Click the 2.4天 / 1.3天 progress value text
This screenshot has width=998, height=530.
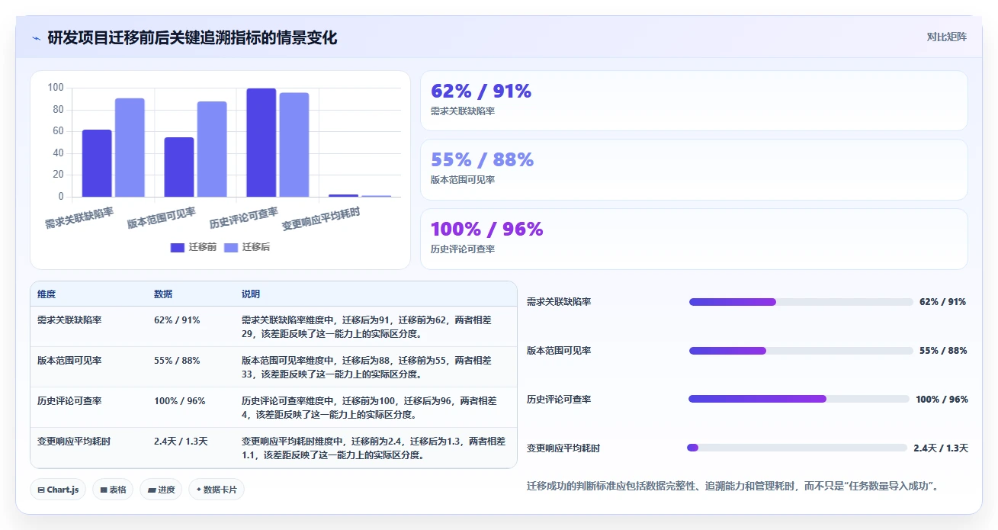pos(941,448)
